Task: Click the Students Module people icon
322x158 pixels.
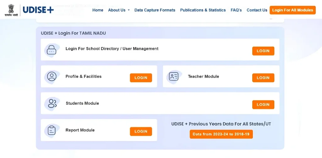Action: [x=52, y=103]
